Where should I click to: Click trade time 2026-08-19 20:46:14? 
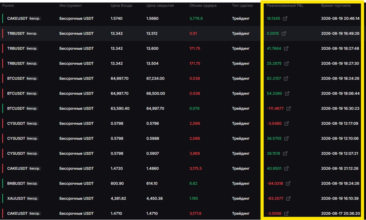coord(340,19)
